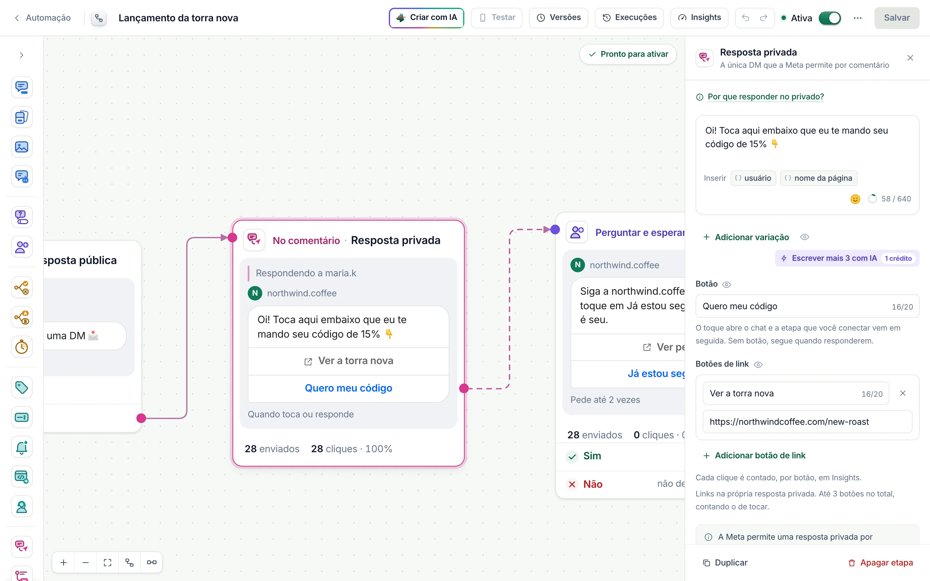Select the code webhook block icon

22,477
